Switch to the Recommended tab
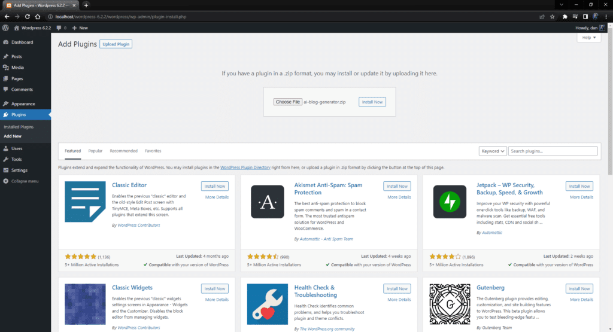This screenshot has height=332, width=613. tap(123, 151)
